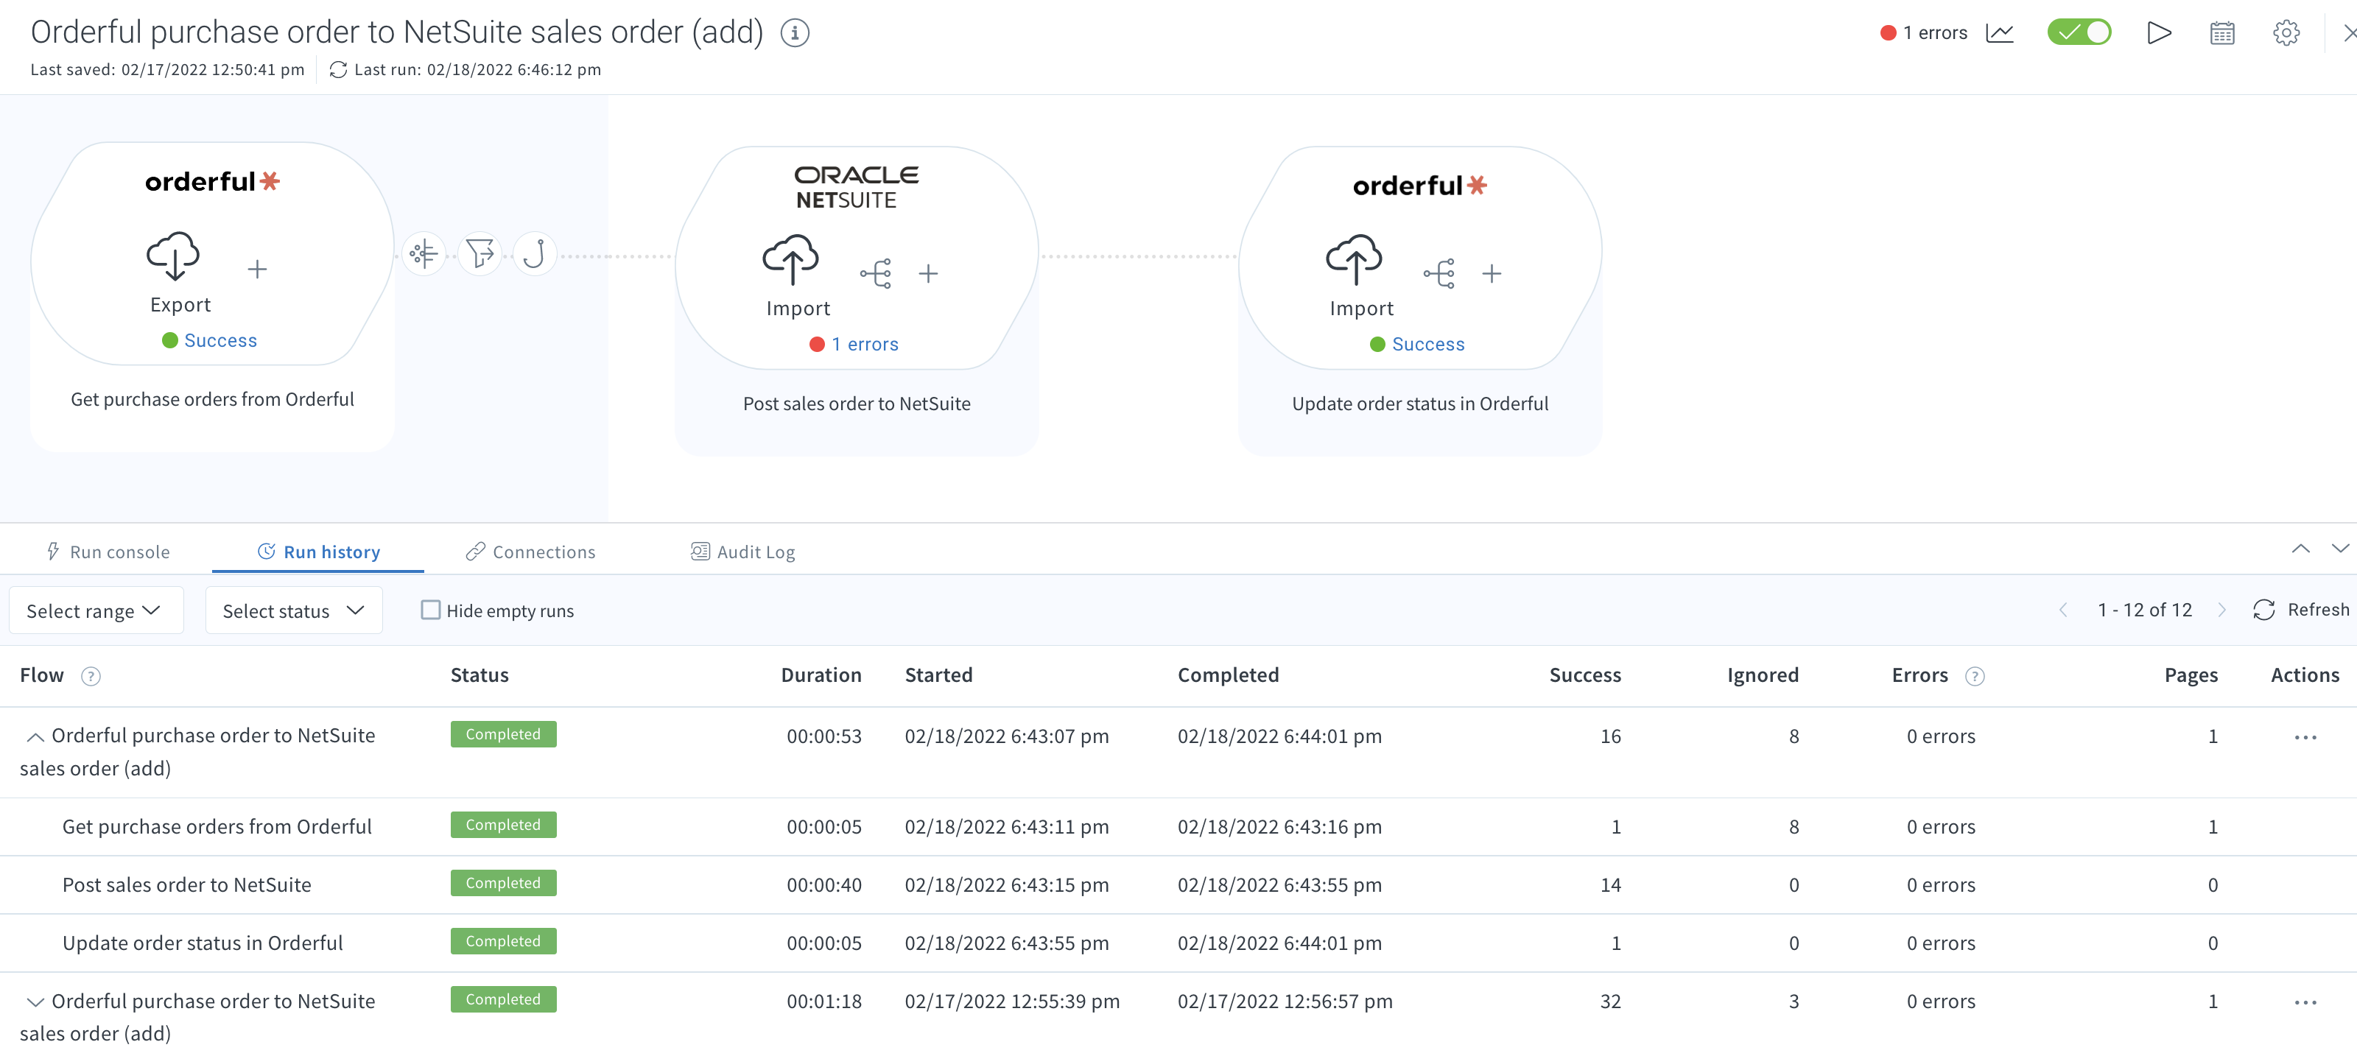Collapse the 02/18/2022 flow run row
The width and height of the screenshot is (2357, 1056).
tap(35, 736)
